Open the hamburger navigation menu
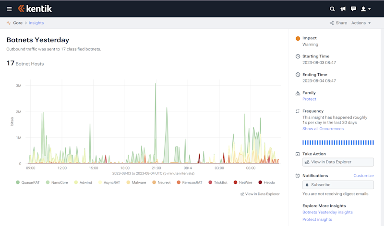 coord(9,9)
